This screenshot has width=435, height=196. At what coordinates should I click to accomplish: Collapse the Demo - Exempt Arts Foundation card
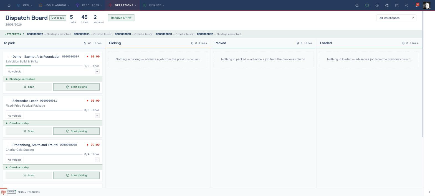[x=97, y=72]
